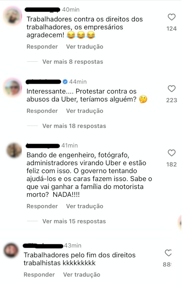This screenshot has height=292, width=183.
Task: Translate the 'empresários agradecem' comment
Action: 84,47
